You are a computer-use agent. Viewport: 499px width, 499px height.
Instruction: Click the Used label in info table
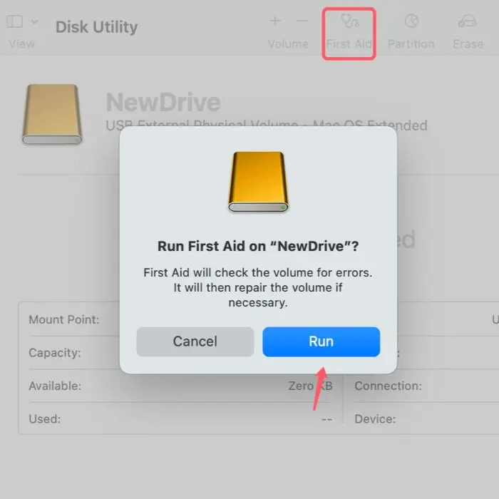pyautogui.click(x=44, y=418)
